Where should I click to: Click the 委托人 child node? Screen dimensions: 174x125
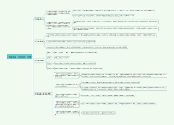click(50, 52)
